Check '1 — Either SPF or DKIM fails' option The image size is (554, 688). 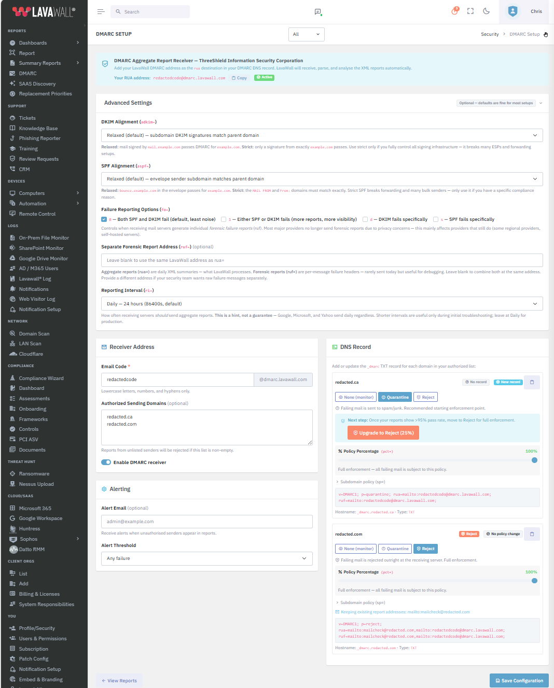pyautogui.click(x=224, y=219)
